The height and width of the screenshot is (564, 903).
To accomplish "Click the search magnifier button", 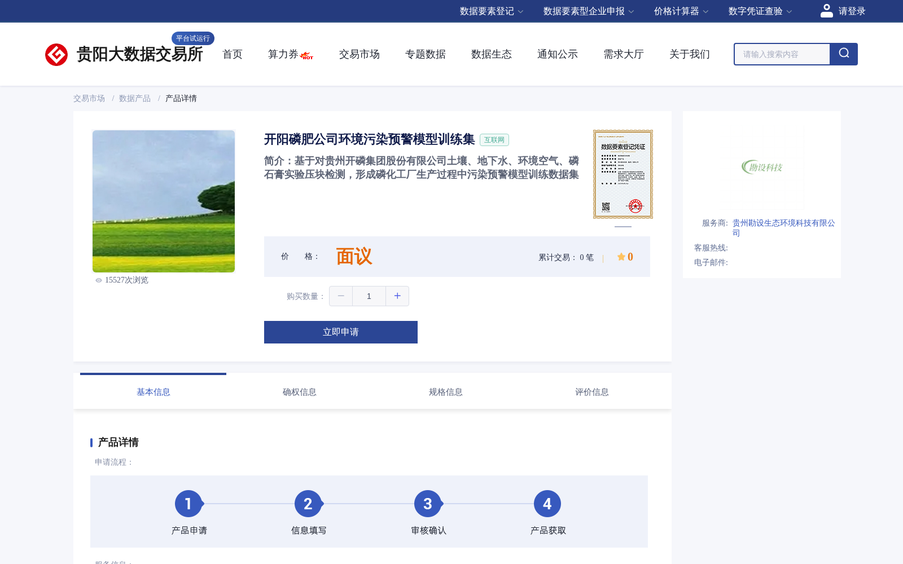I will tap(844, 54).
